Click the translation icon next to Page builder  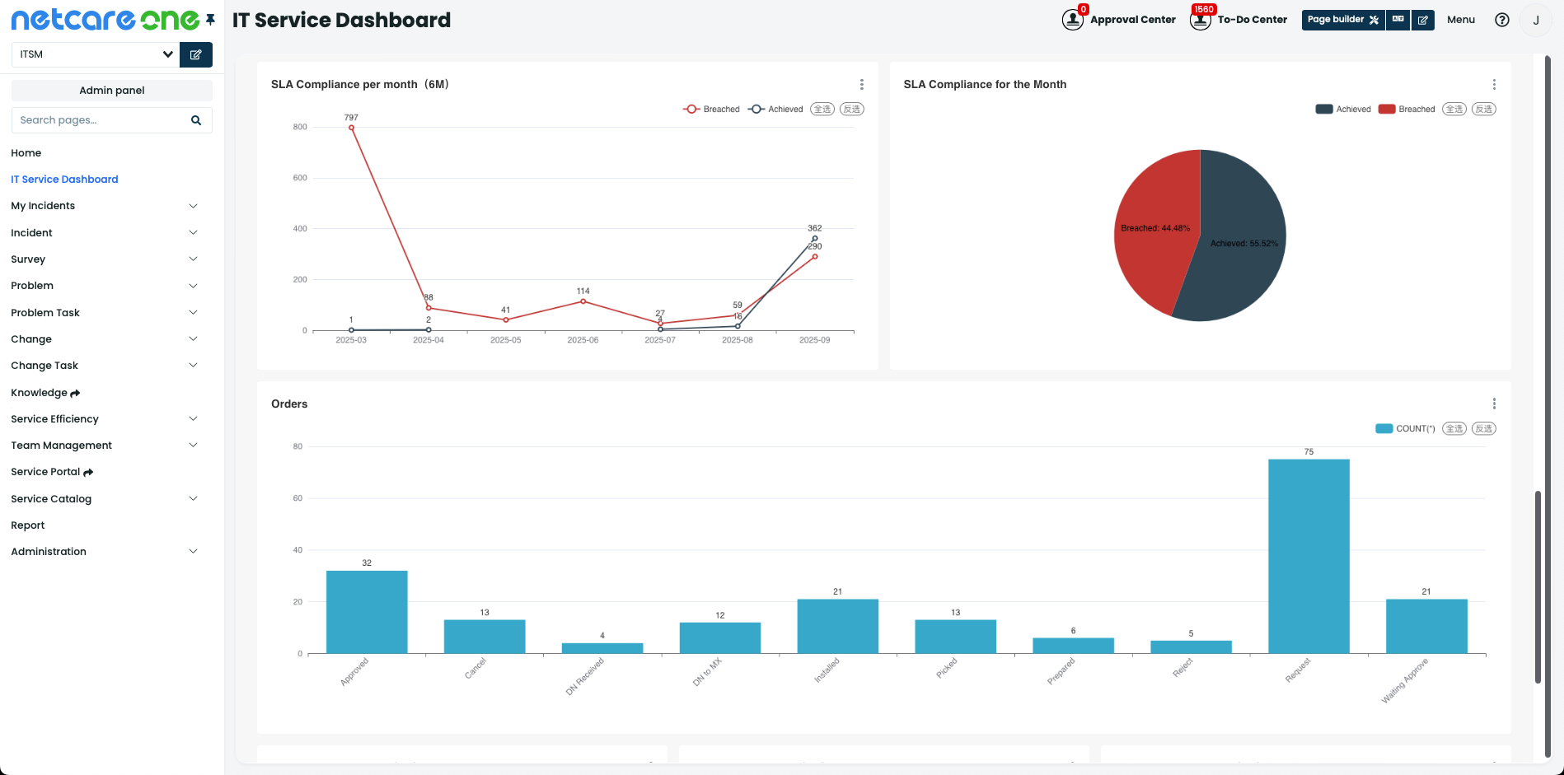[1398, 20]
